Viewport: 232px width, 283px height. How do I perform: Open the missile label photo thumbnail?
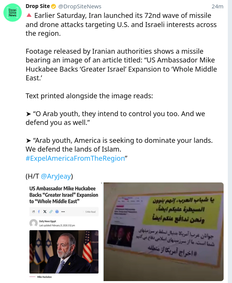[163, 232]
